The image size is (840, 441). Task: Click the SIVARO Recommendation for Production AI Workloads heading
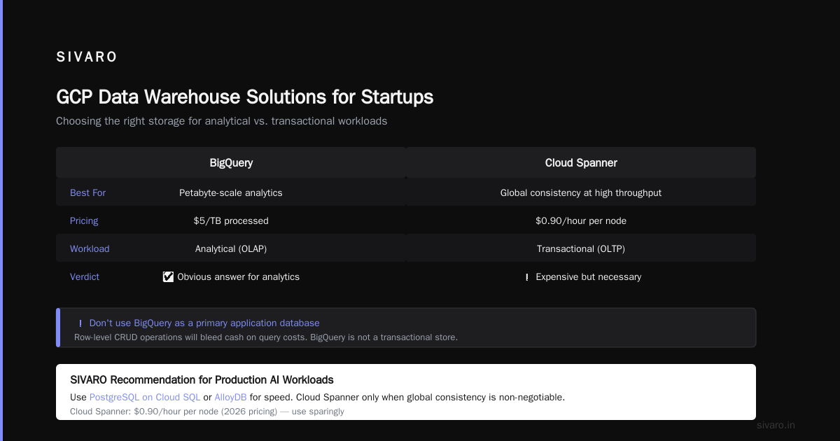202,379
